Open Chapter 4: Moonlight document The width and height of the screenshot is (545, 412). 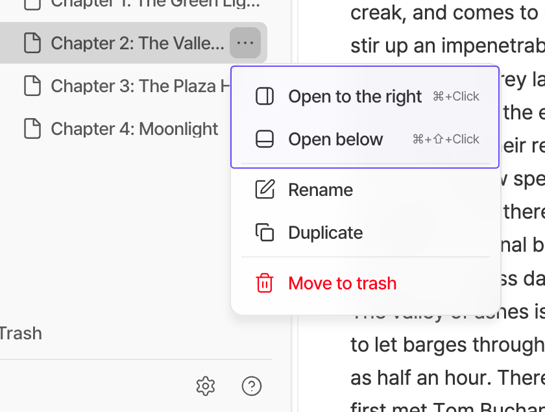click(134, 128)
